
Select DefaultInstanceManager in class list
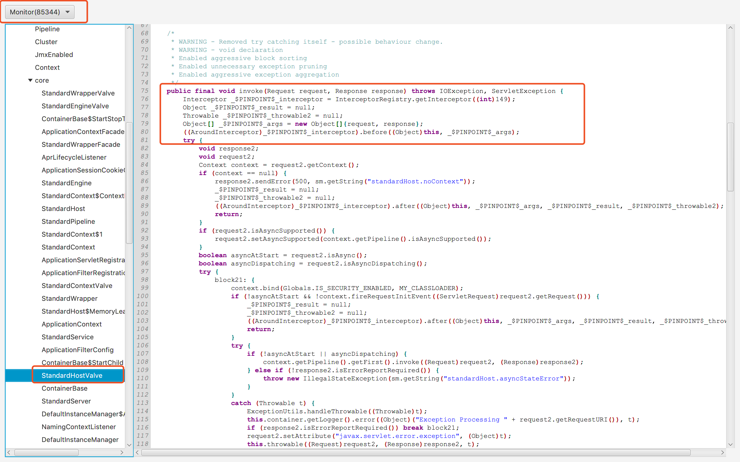[x=80, y=440]
